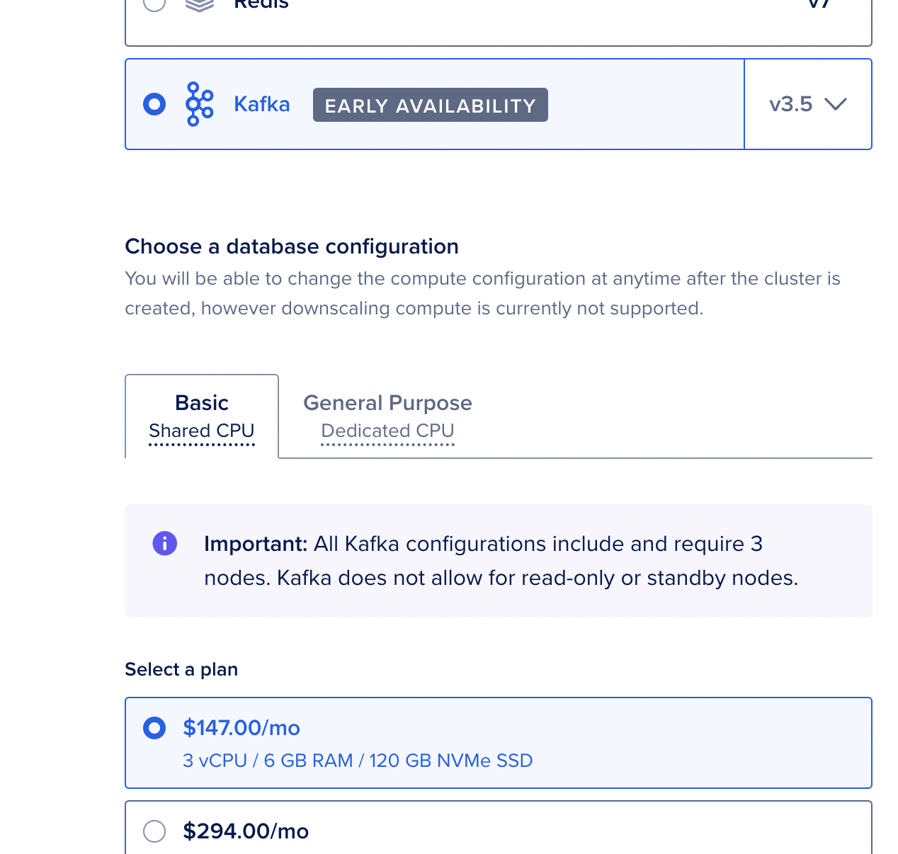Click the $294.00/mo price label
The height and width of the screenshot is (854, 898).
(x=246, y=831)
